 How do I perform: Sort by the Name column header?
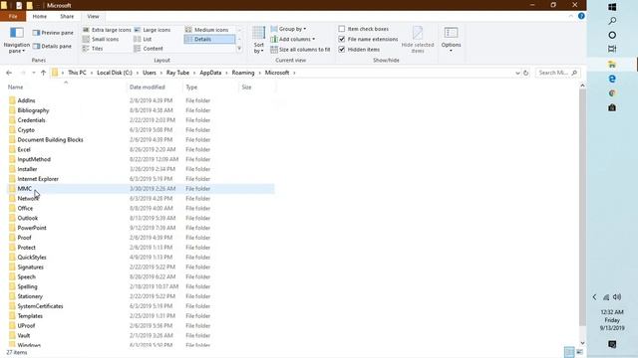(x=16, y=87)
